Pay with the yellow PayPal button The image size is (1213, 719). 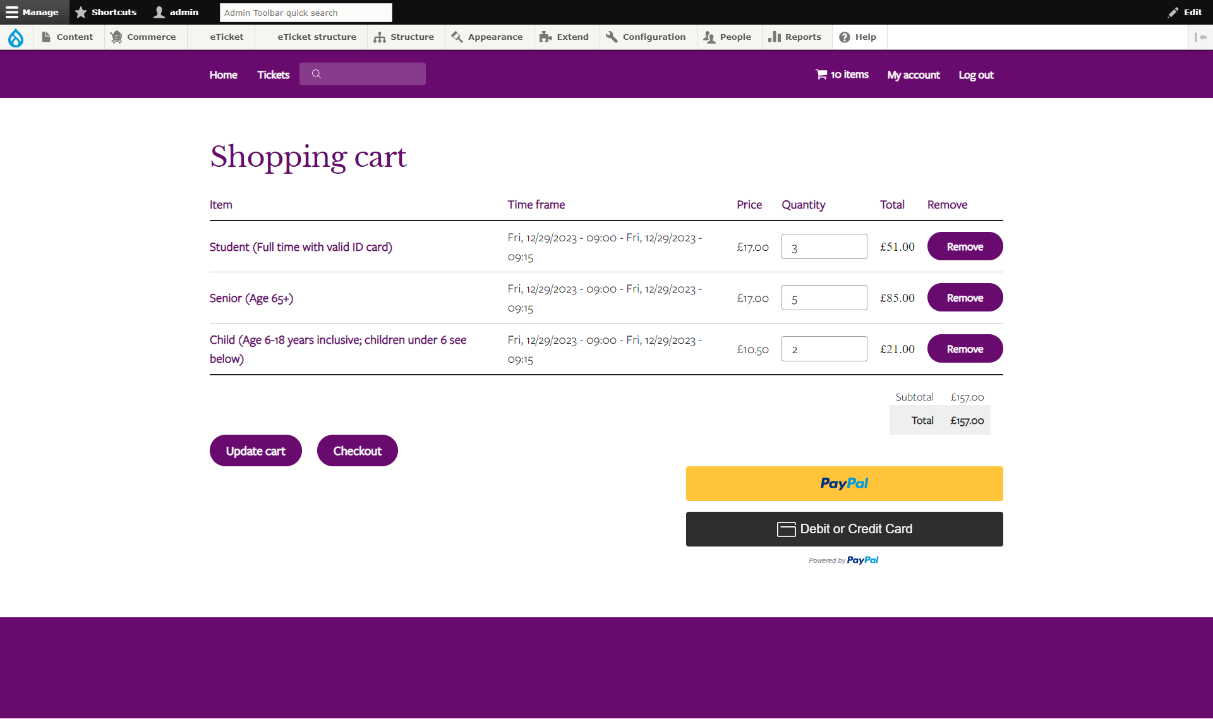(844, 483)
